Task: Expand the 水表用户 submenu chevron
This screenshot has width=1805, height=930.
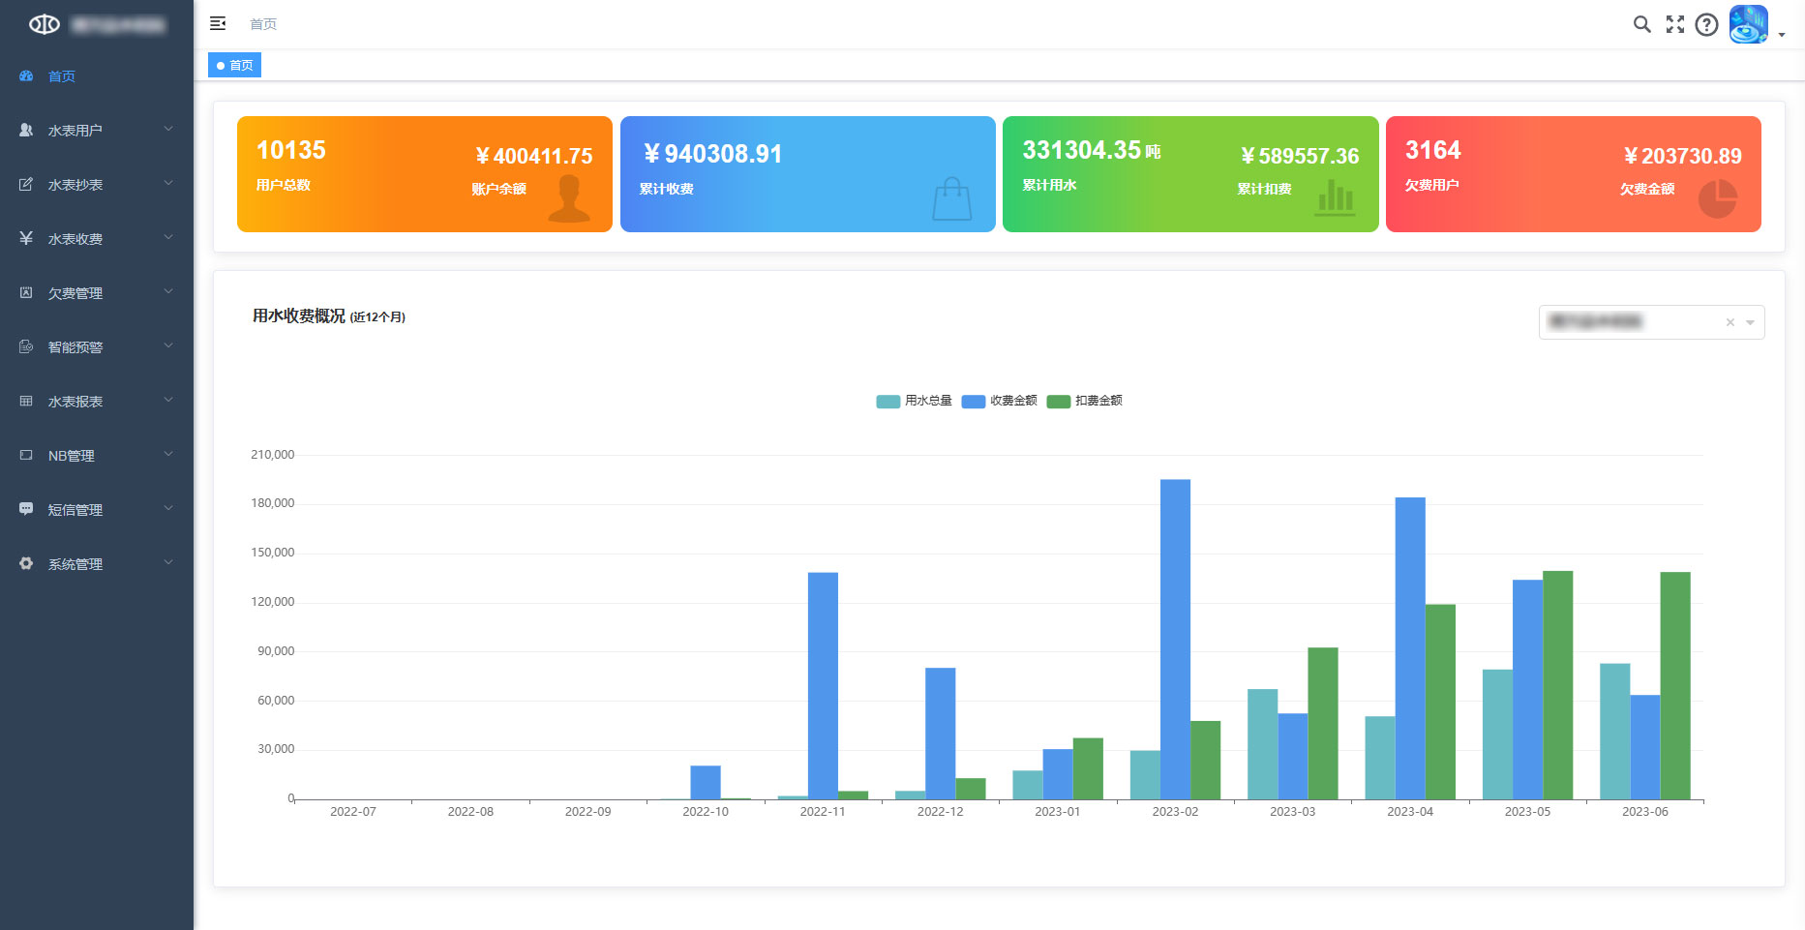Action: (x=168, y=129)
